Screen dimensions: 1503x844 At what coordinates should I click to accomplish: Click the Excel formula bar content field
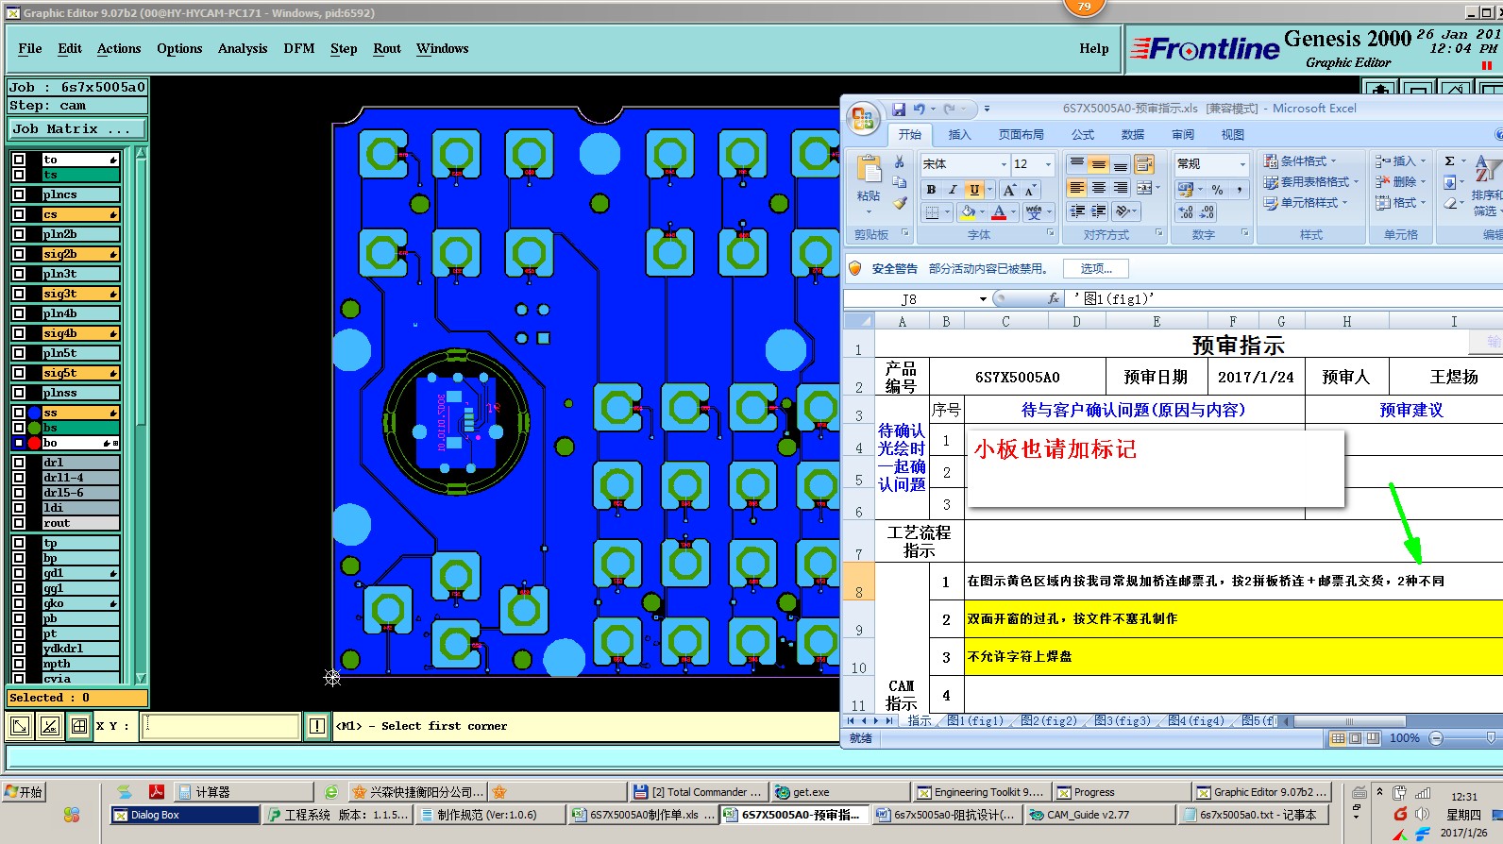(x=1286, y=299)
